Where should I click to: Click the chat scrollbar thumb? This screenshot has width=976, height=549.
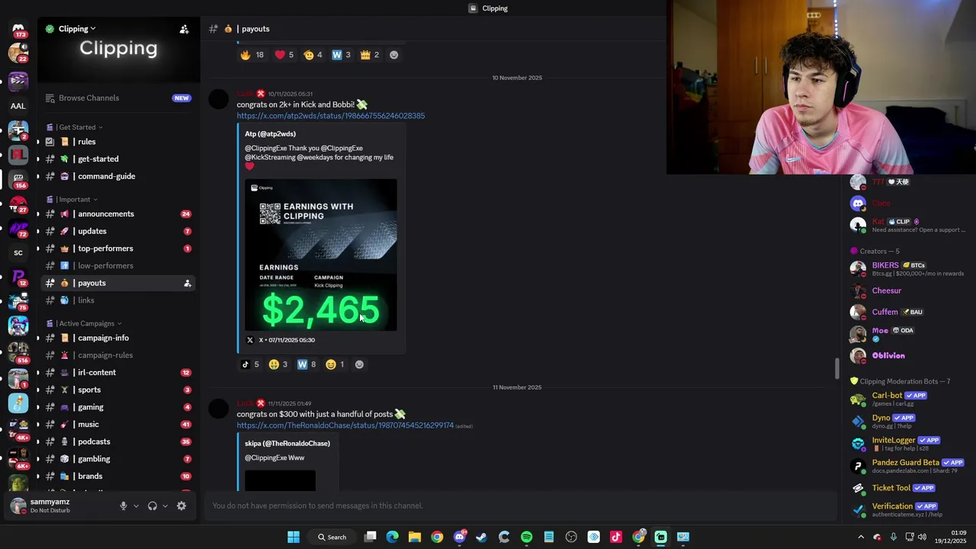[x=836, y=368]
